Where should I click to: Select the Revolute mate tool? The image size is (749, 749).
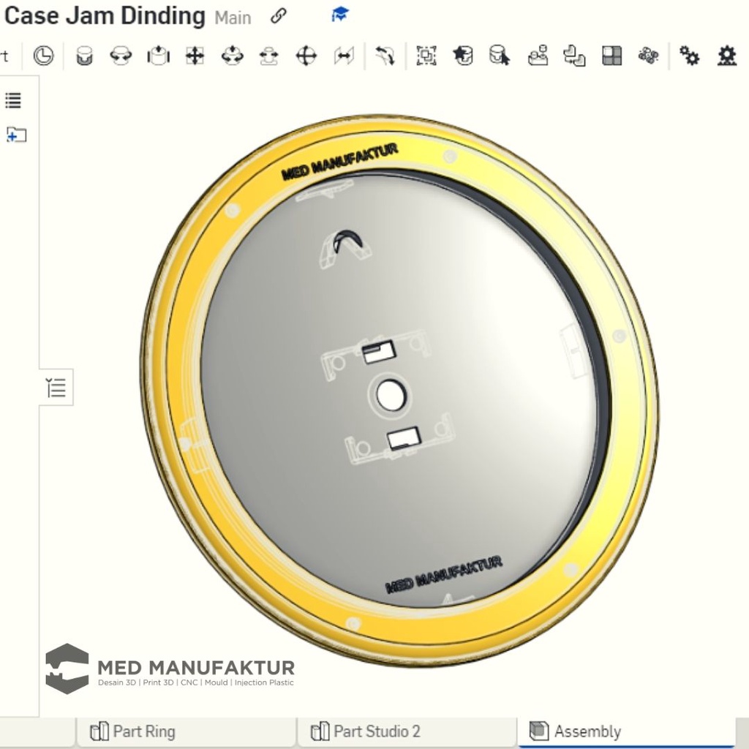coord(121,56)
